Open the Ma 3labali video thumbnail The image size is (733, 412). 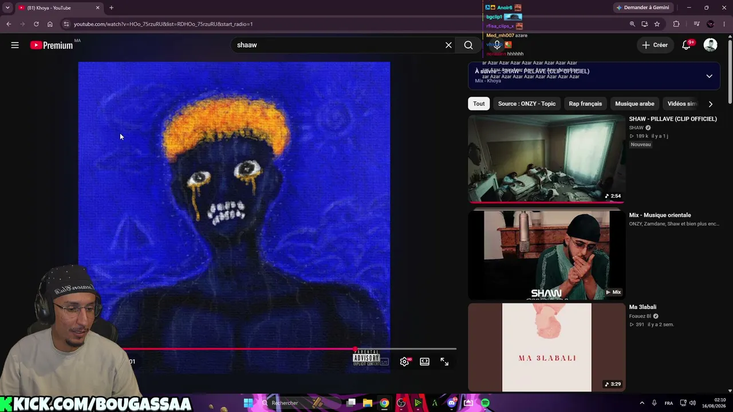pyautogui.click(x=547, y=347)
